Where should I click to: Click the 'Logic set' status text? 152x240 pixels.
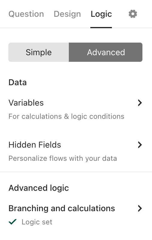pos(37,222)
